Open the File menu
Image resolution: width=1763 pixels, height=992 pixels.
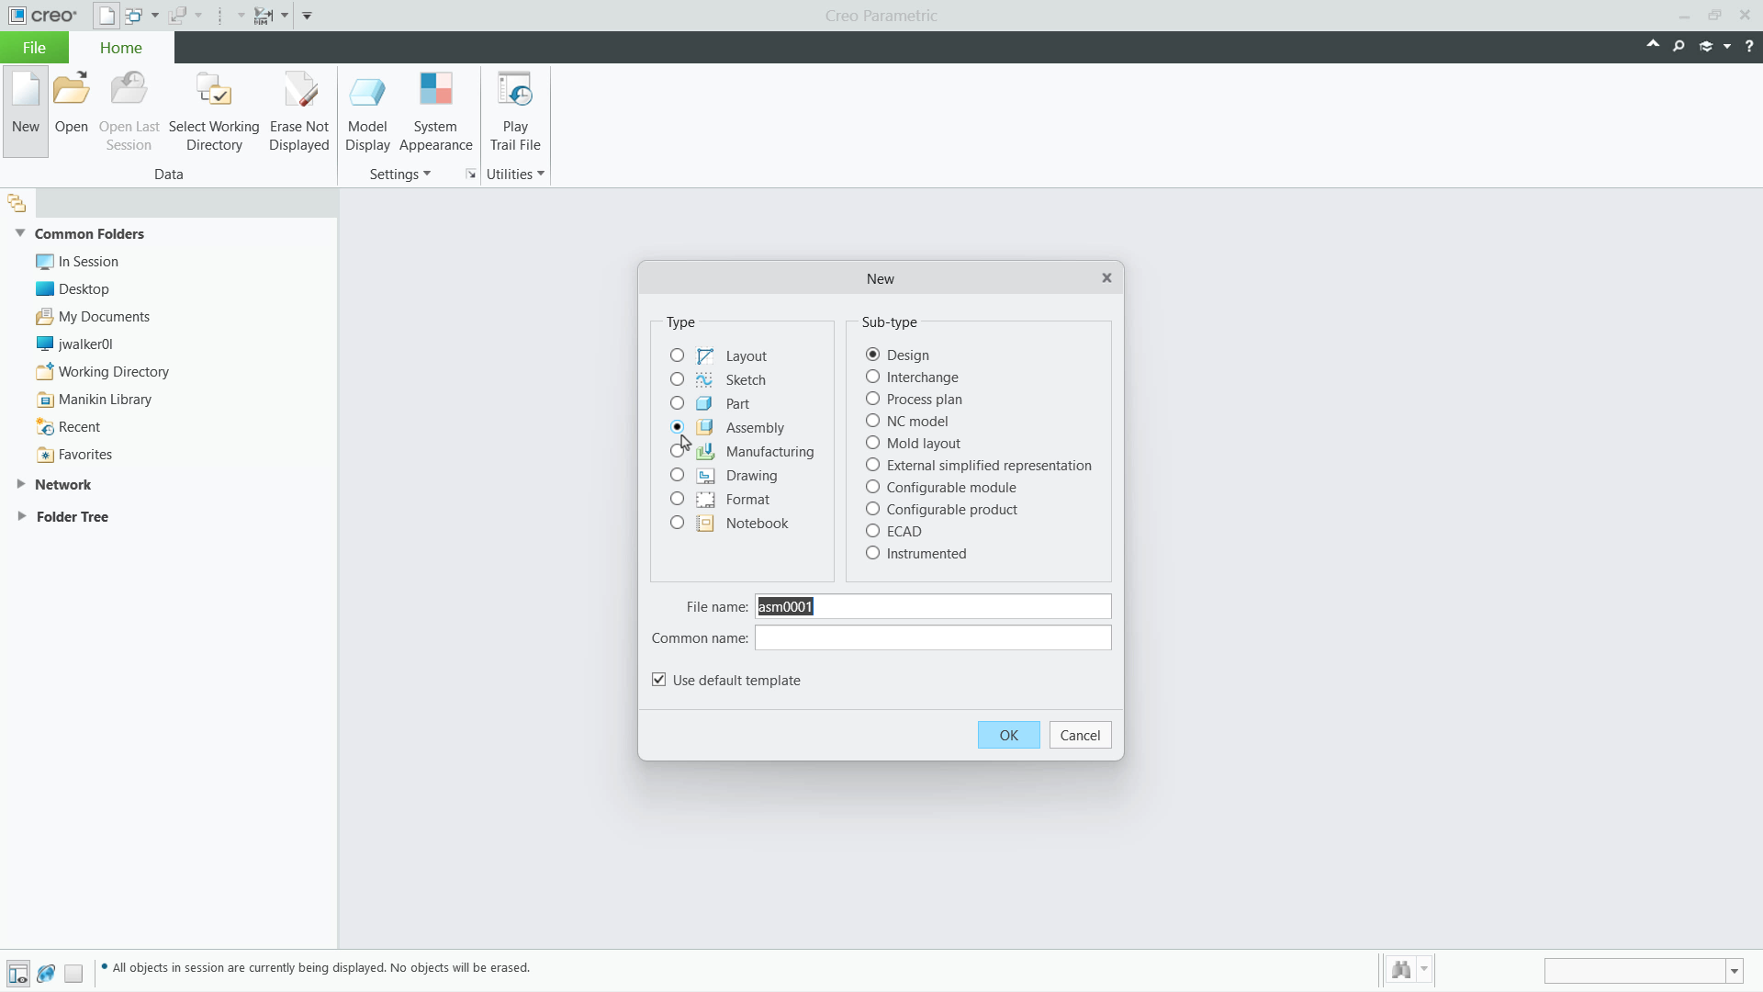coord(33,47)
